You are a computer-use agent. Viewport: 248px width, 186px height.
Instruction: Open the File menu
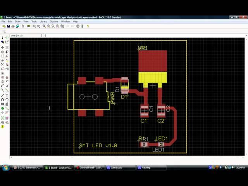click(3, 22)
